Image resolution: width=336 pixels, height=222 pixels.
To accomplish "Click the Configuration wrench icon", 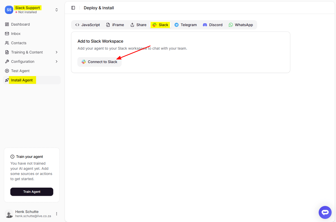I will click(x=7, y=62).
